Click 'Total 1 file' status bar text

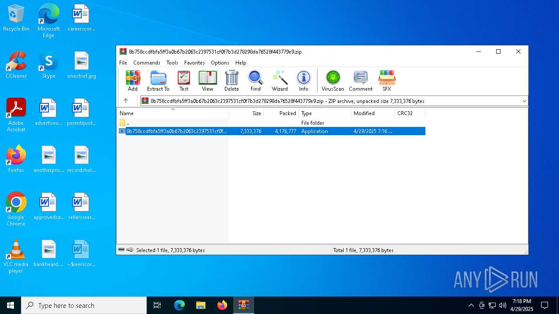(x=363, y=250)
